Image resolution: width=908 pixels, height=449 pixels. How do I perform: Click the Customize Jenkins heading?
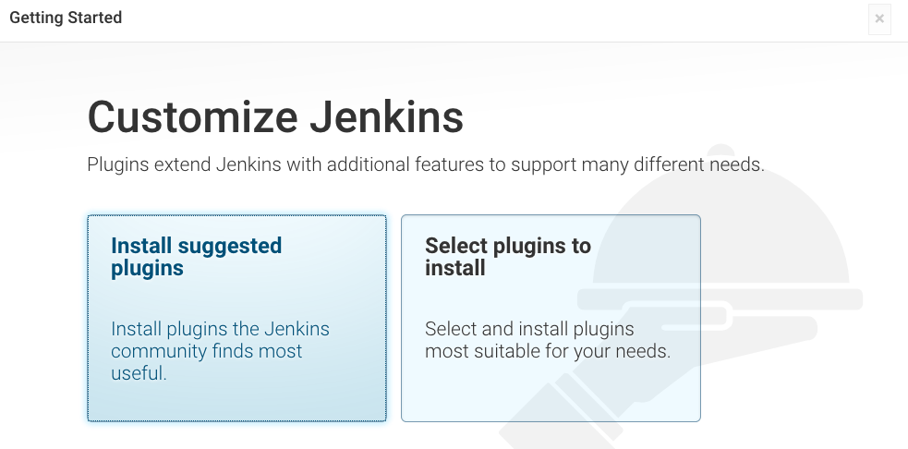pyautogui.click(x=275, y=117)
